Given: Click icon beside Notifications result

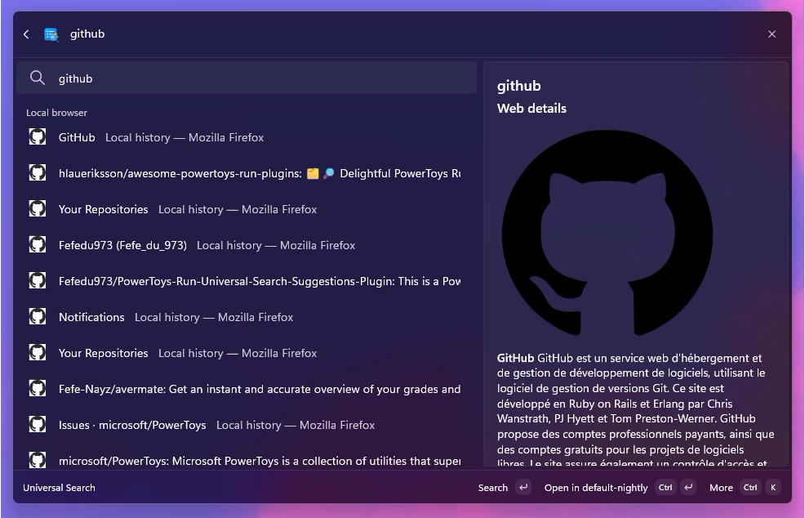Looking at the screenshot, I should point(38,316).
